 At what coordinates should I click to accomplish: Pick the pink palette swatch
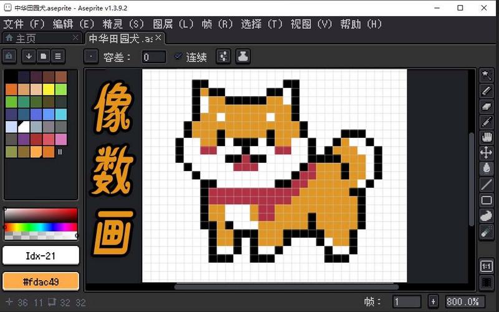point(61,139)
